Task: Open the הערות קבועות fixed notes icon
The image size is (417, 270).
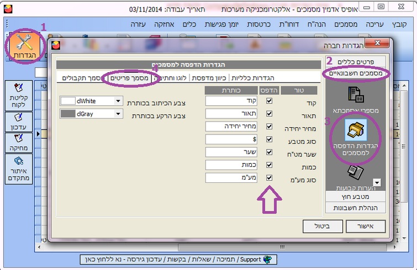Action: coord(355,177)
